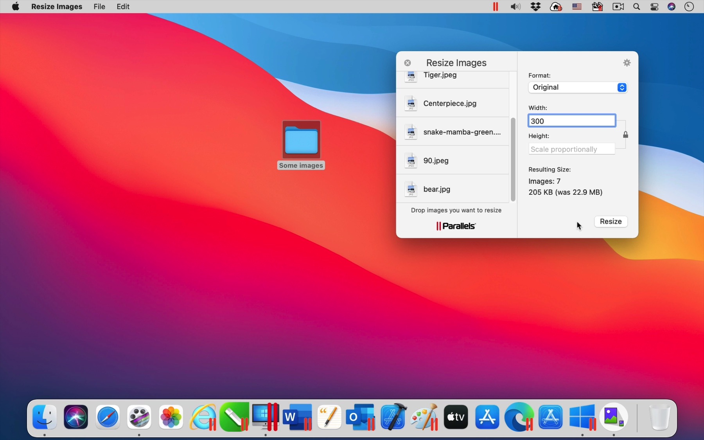Click the Parallels Toolbox cloud menu bar icon
The image size is (704, 440).
[556, 7]
